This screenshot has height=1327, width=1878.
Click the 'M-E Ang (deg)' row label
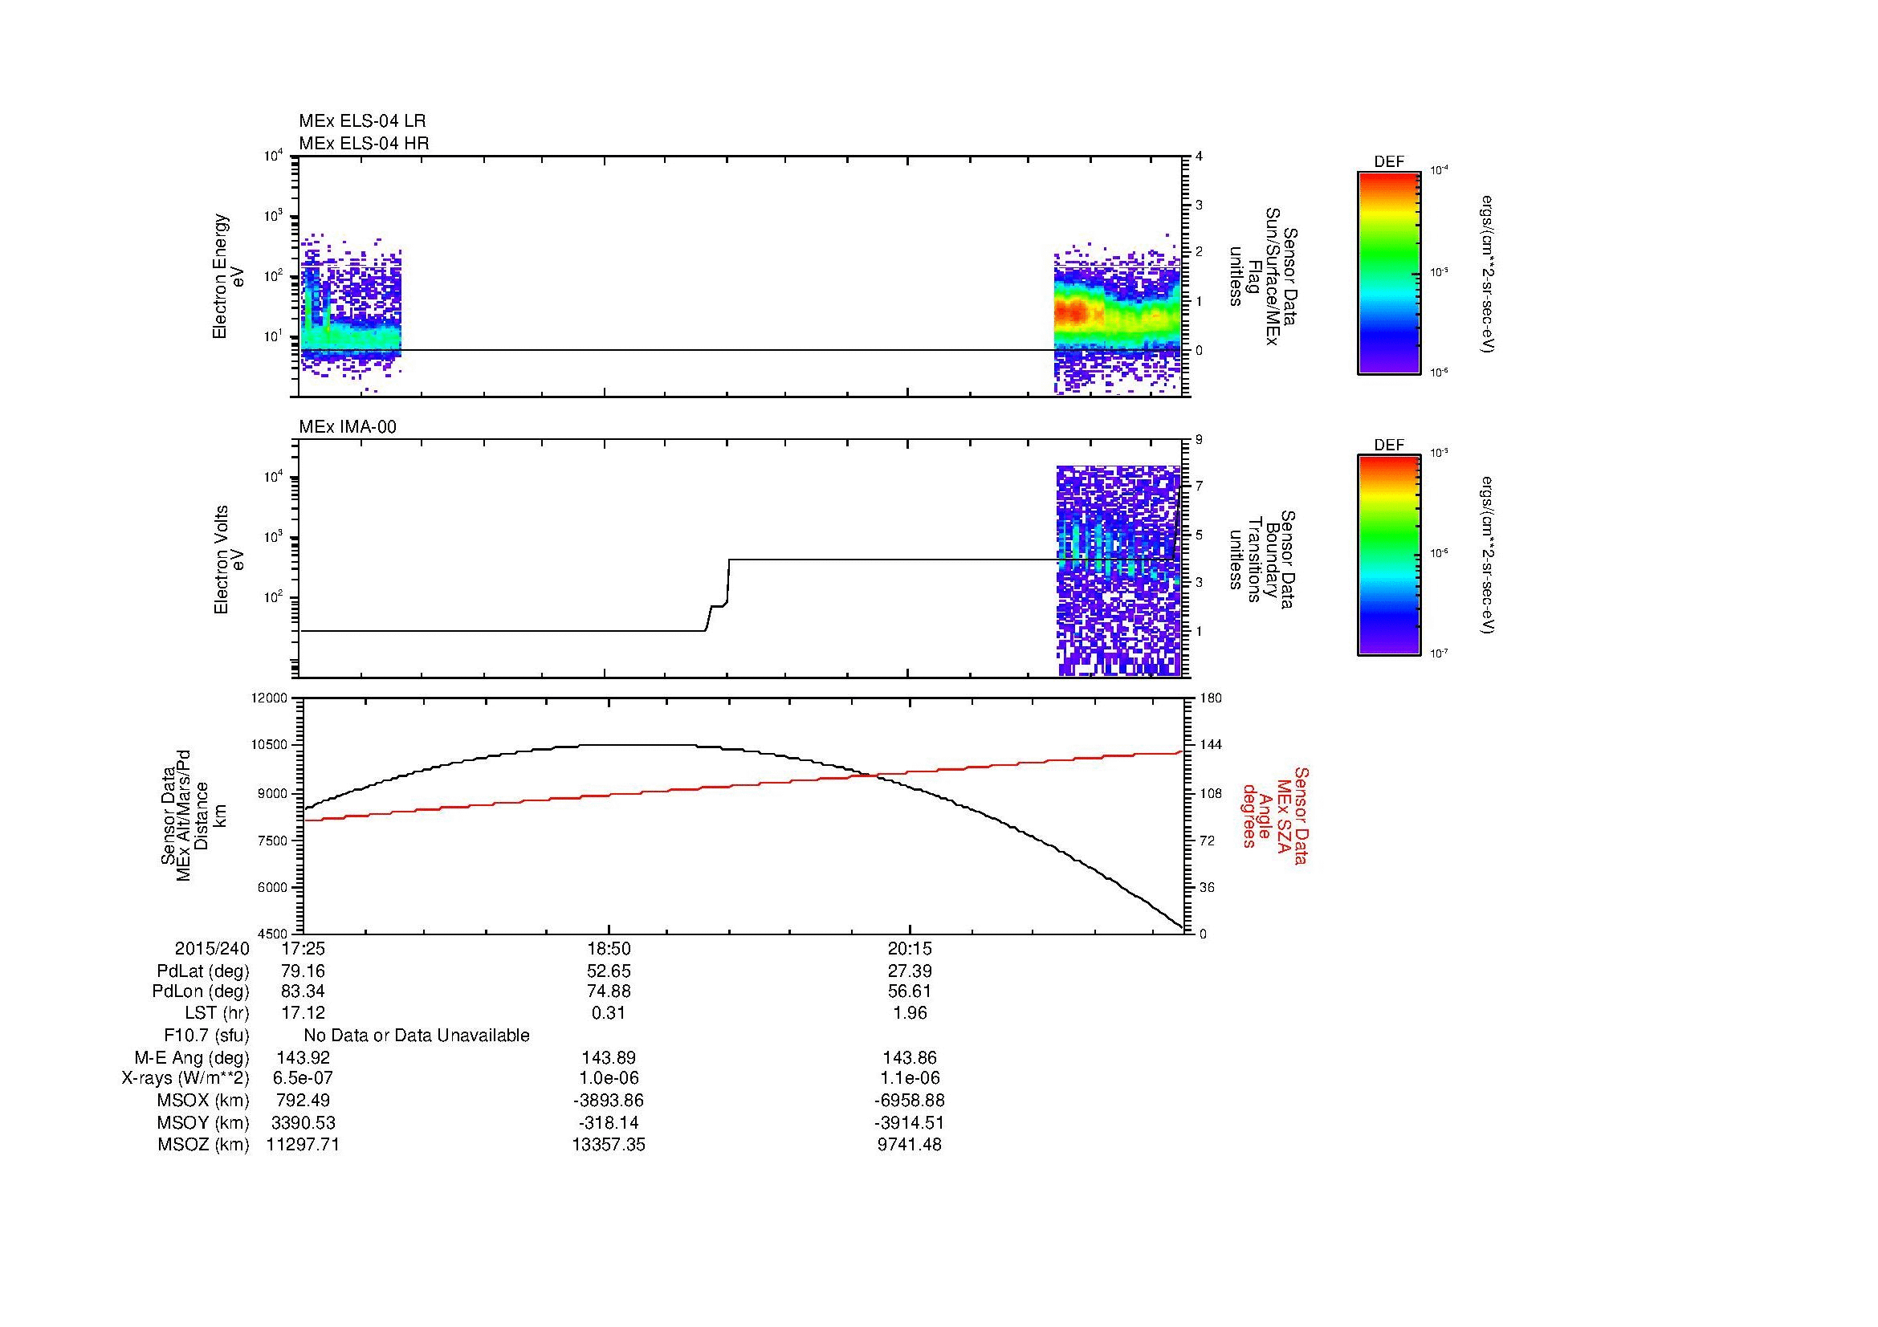pyautogui.click(x=191, y=1058)
